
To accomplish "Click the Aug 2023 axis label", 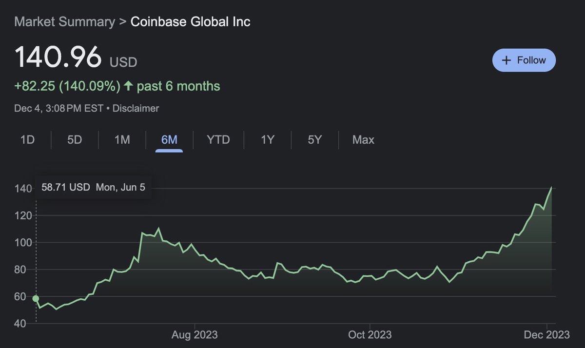I will click(x=195, y=335).
